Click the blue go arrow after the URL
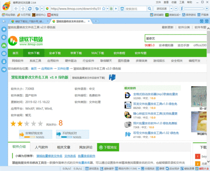This screenshot has width=210, height=171. point(116,9)
